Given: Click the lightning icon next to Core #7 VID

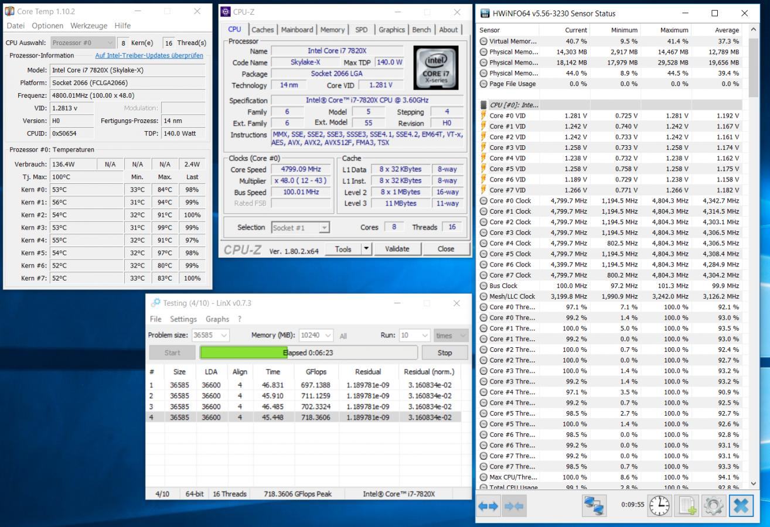Looking at the screenshot, I should pos(483,190).
